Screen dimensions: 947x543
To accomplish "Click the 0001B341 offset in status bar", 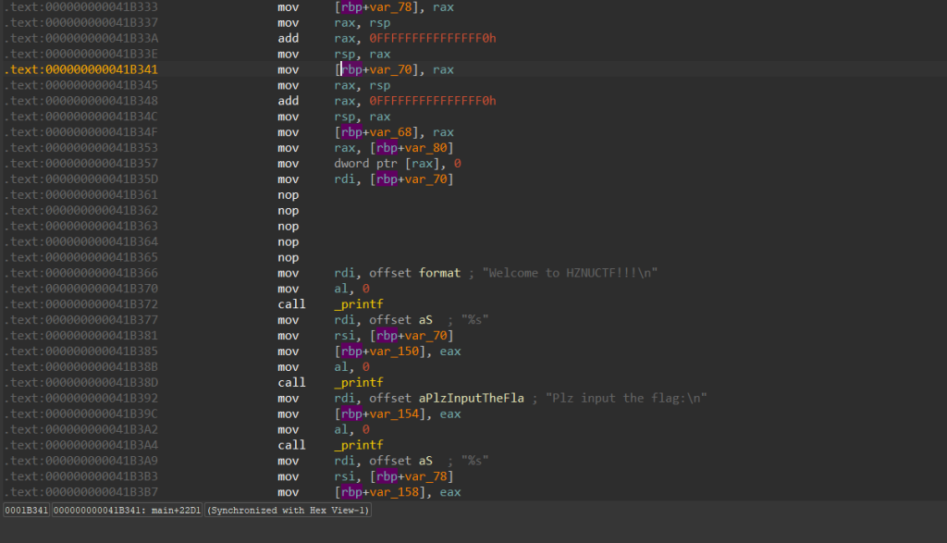I will pos(27,511).
